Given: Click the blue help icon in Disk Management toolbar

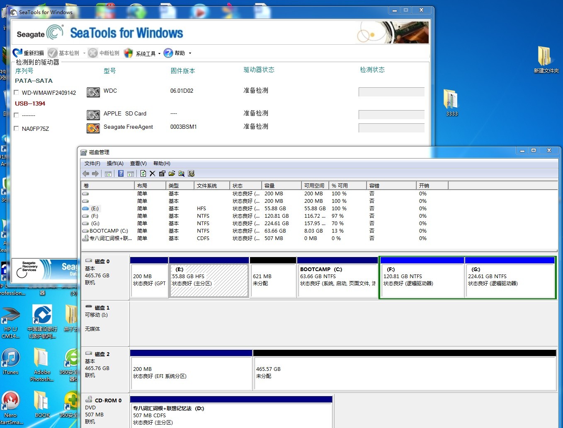Looking at the screenshot, I should [x=121, y=174].
